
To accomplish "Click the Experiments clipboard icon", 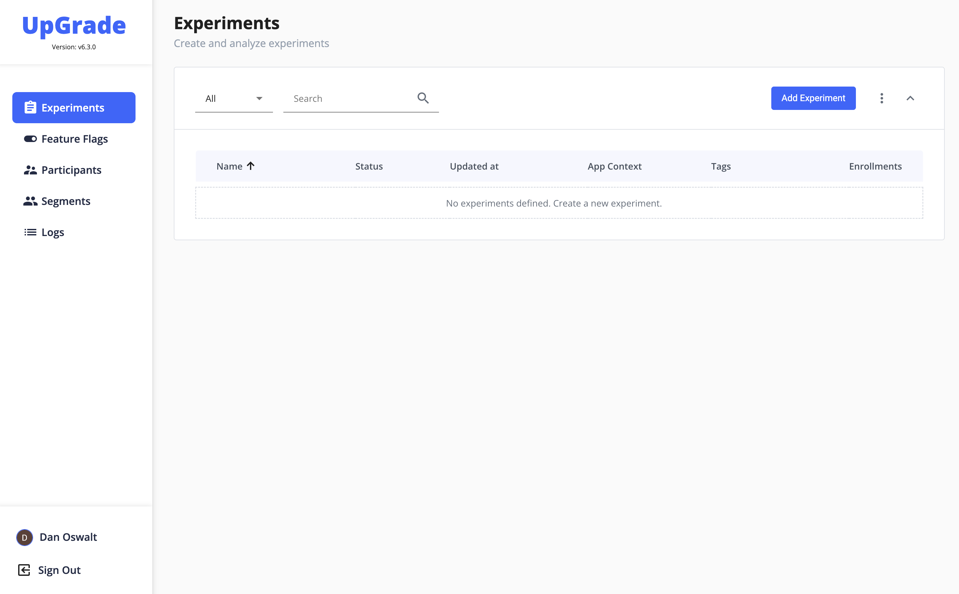I will 30,108.
